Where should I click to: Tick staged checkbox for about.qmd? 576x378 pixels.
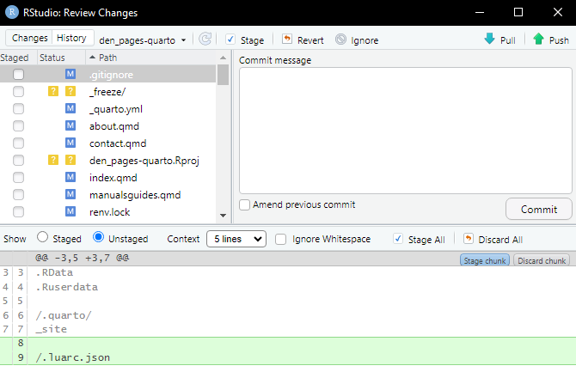point(19,126)
